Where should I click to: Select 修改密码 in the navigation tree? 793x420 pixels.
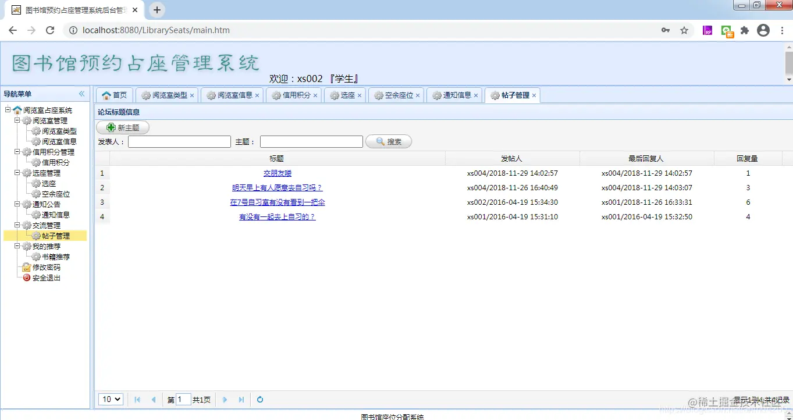[46, 267]
